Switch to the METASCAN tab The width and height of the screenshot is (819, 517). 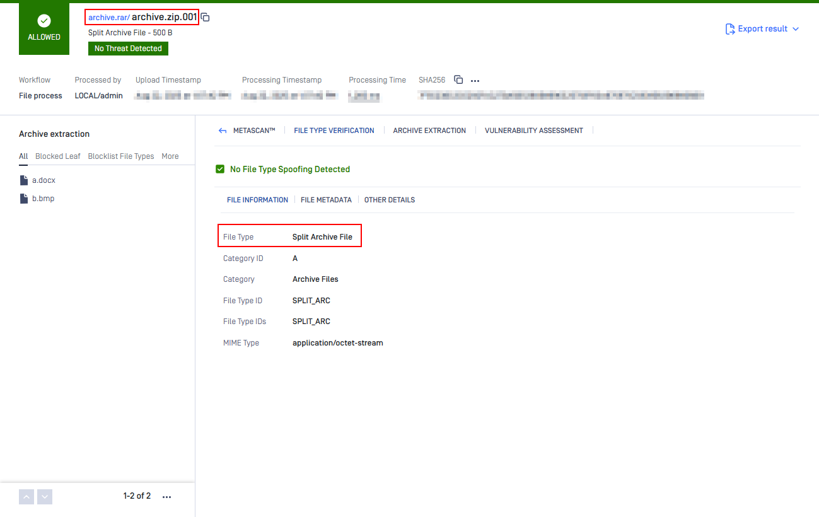point(255,131)
